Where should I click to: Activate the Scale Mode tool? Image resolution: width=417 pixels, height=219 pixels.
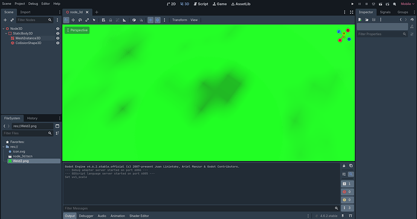pos(87,20)
